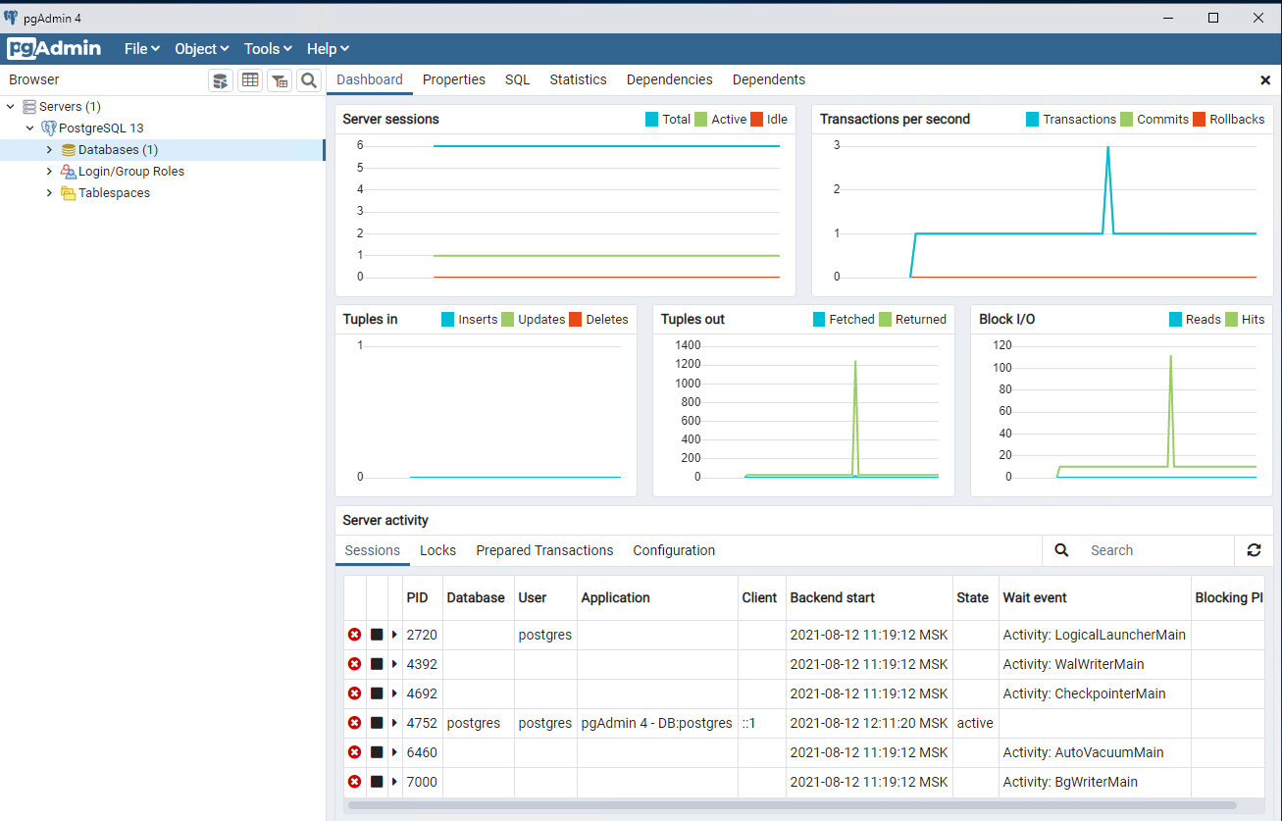Click the search magnifier in Server activity
The image size is (1282, 821).
coord(1061,550)
